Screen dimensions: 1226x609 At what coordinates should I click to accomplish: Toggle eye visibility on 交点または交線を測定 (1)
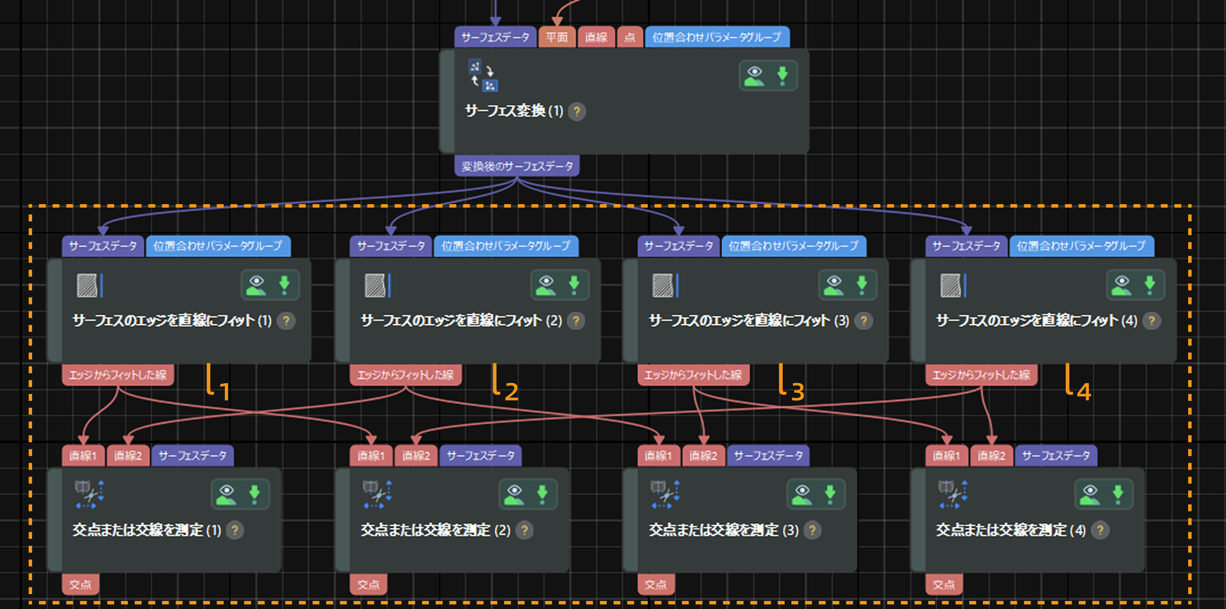(227, 494)
